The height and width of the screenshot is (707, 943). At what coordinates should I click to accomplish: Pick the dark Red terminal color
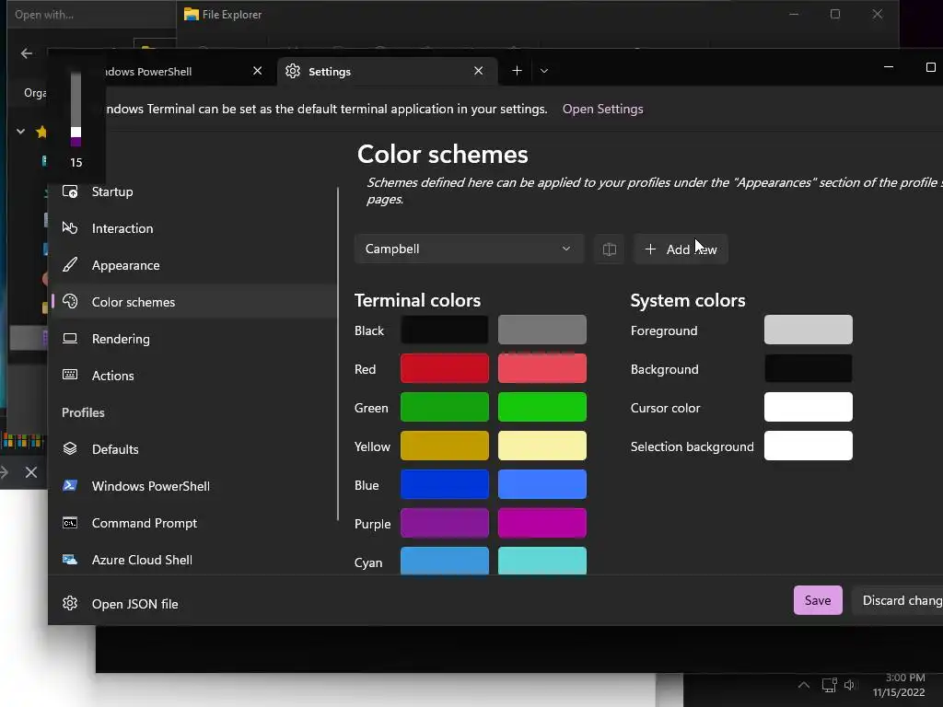click(445, 368)
